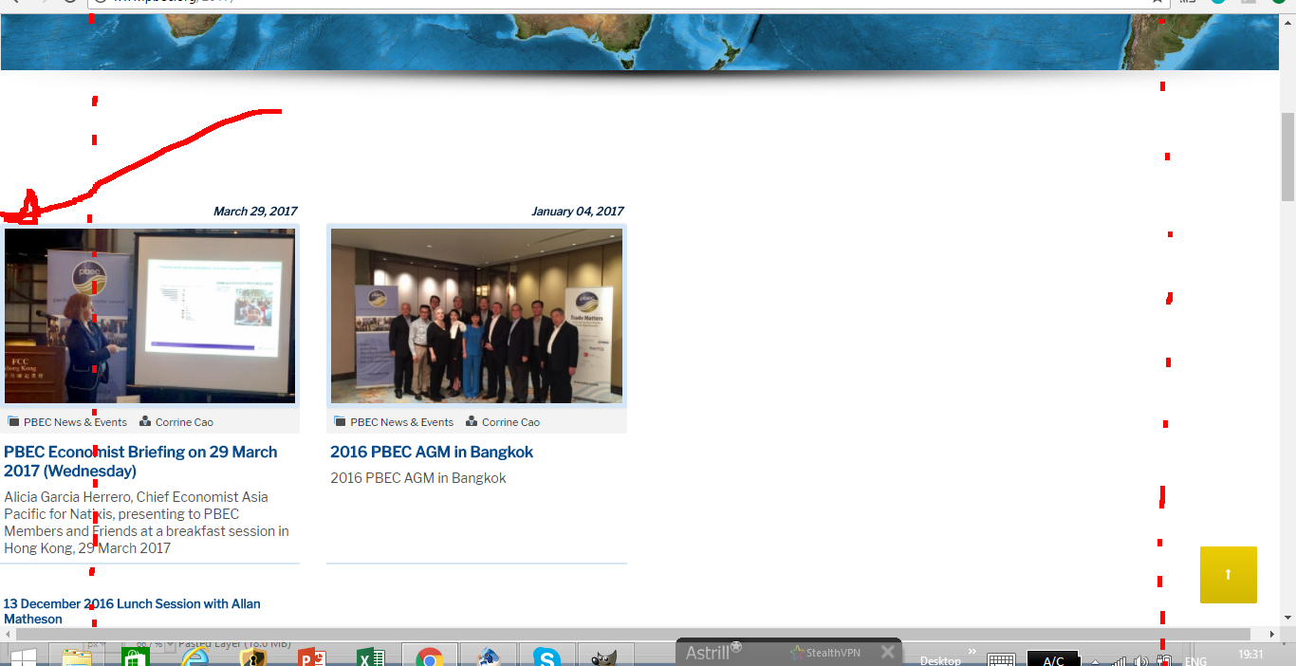Open Skype from taskbar

[546, 657]
